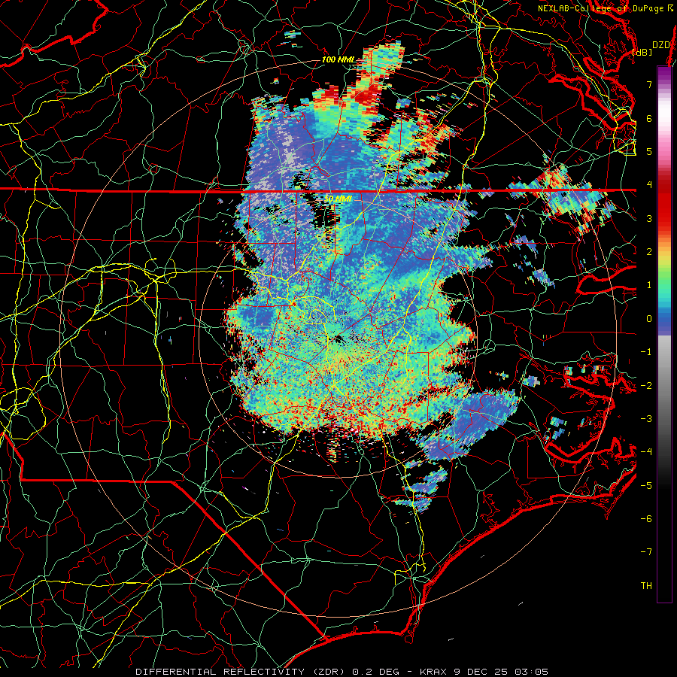677x677 pixels.
Task: Click the 2 value on the color scale
Action: [x=649, y=252]
